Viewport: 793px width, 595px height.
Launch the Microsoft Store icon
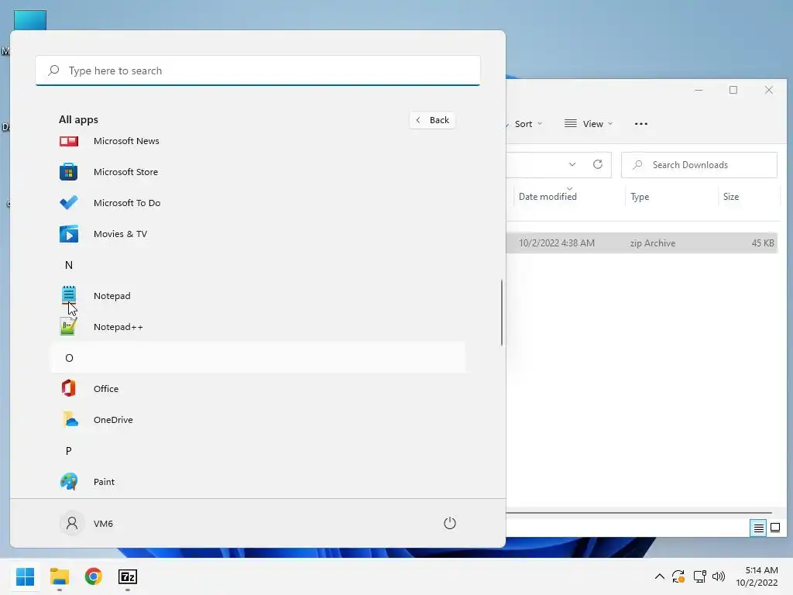[x=69, y=172]
